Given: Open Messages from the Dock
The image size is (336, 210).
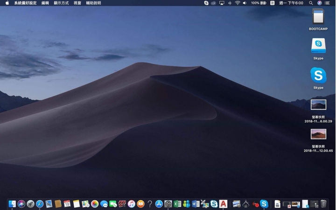Looking at the screenshot, I should (x=104, y=204).
